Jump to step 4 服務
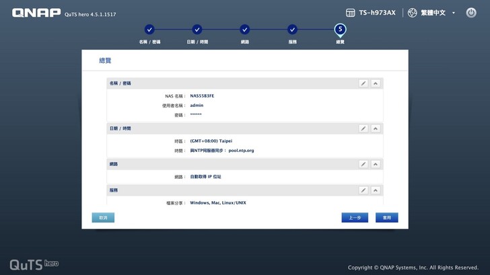This screenshot has width=490, height=275. tap(292, 30)
